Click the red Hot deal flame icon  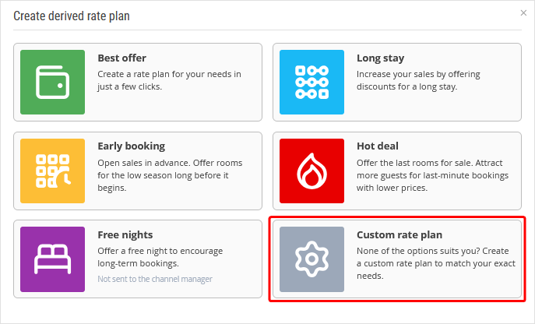tap(311, 171)
